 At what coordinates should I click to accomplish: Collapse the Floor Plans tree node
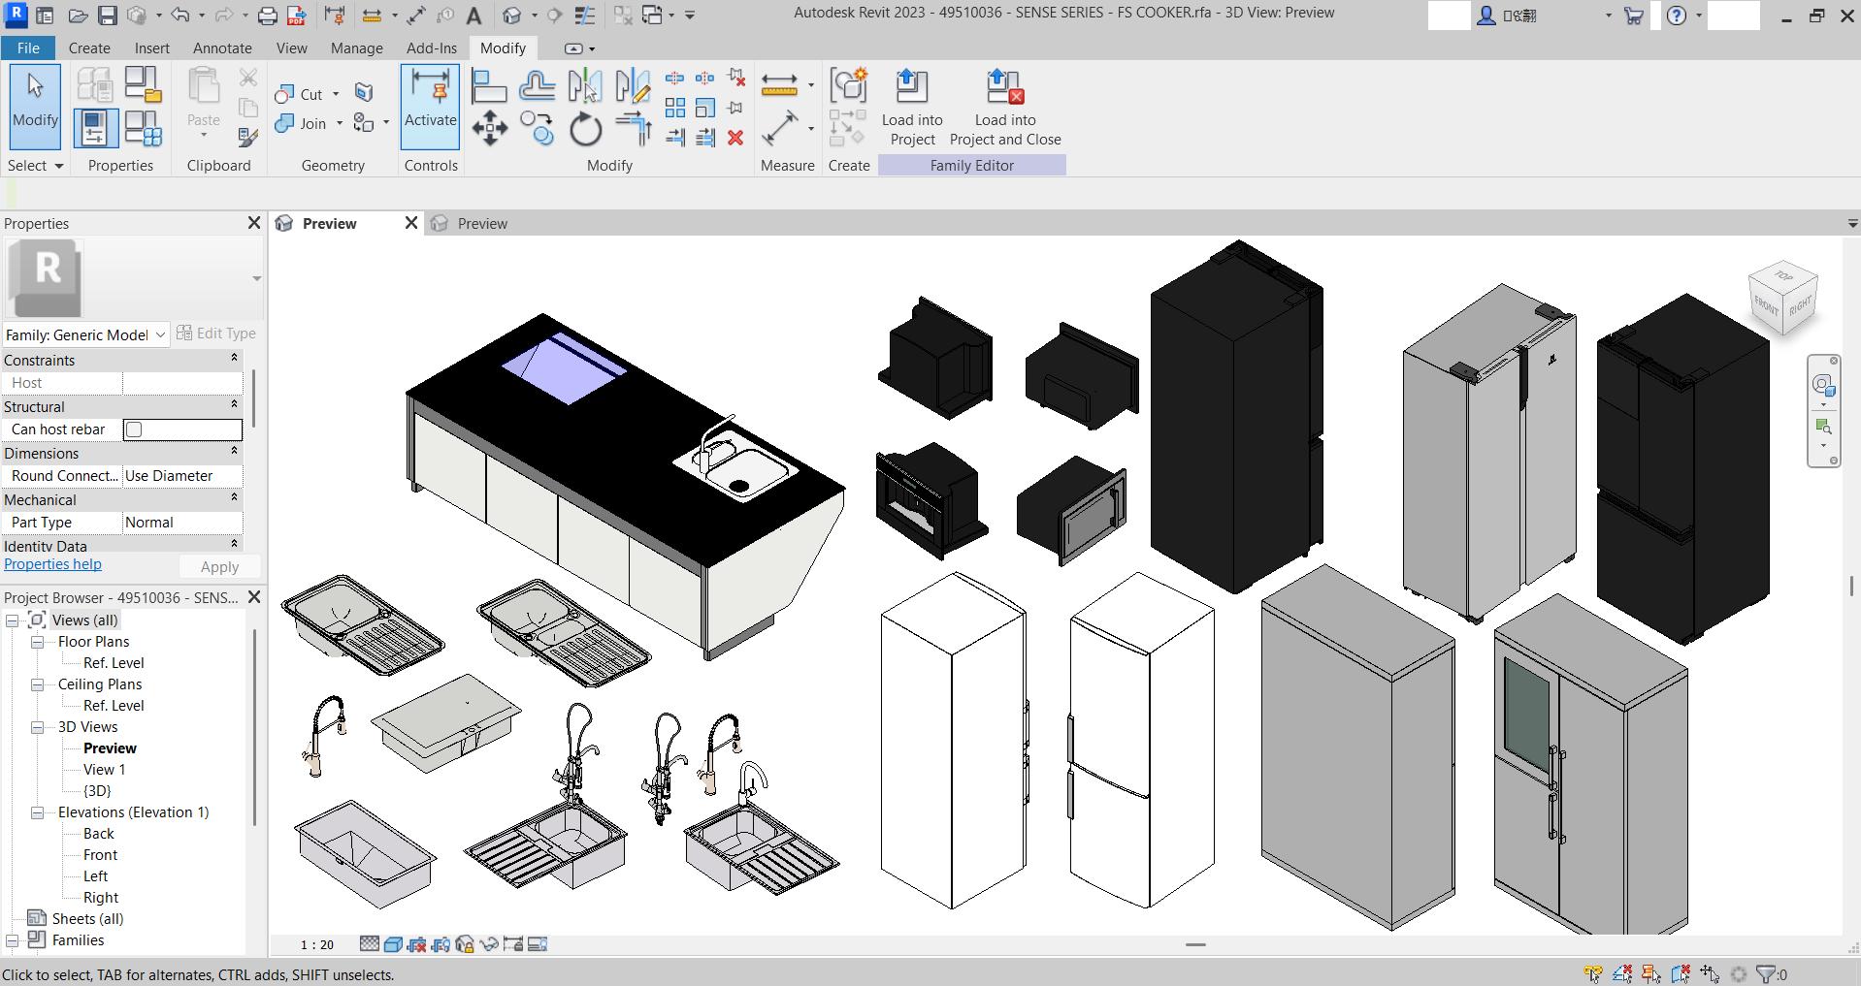37,642
